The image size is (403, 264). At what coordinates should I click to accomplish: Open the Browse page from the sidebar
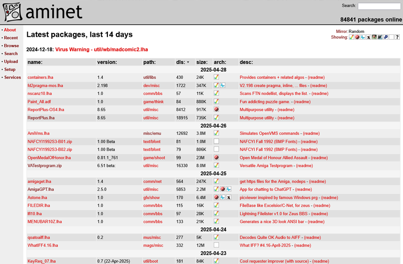click(11, 46)
